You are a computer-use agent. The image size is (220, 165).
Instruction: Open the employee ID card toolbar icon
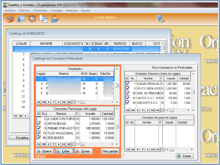[x=21, y=19]
